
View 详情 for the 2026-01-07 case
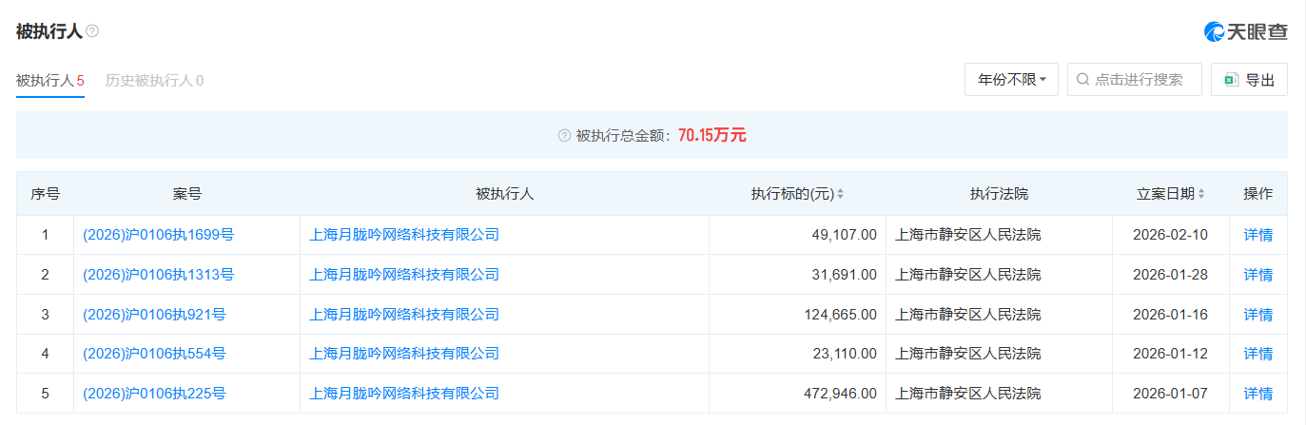1257,394
